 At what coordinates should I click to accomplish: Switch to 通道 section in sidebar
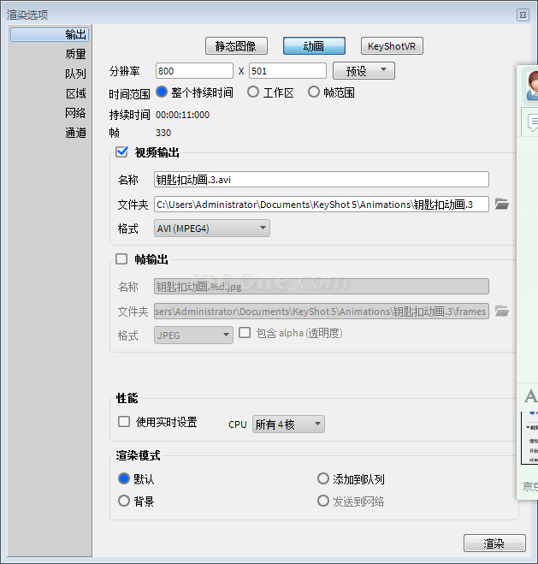tap(75, 133)
